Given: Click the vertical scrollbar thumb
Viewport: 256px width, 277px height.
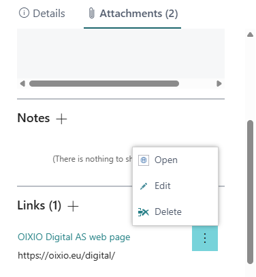Looking at the screenshot, I should tap(250, 192).
